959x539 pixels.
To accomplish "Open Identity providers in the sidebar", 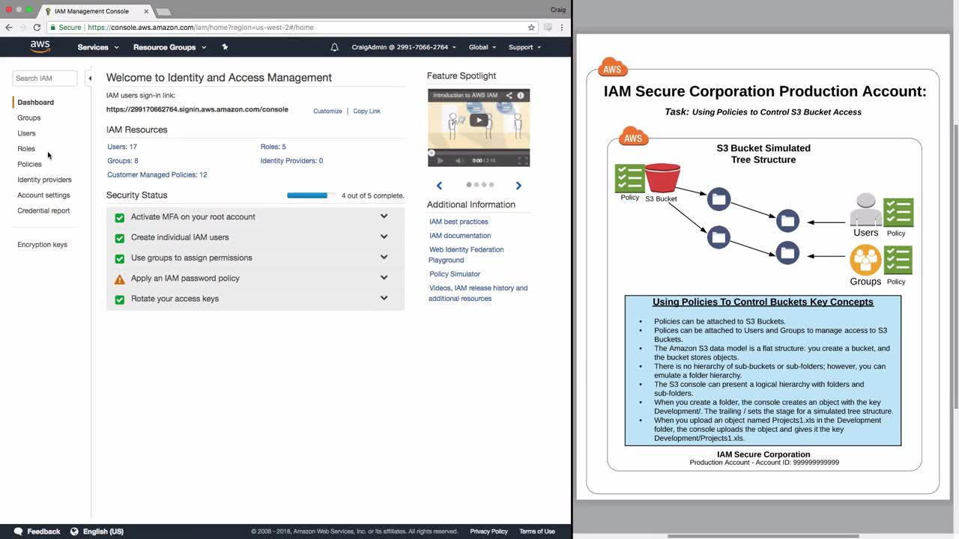I will (x=44, y=180).
